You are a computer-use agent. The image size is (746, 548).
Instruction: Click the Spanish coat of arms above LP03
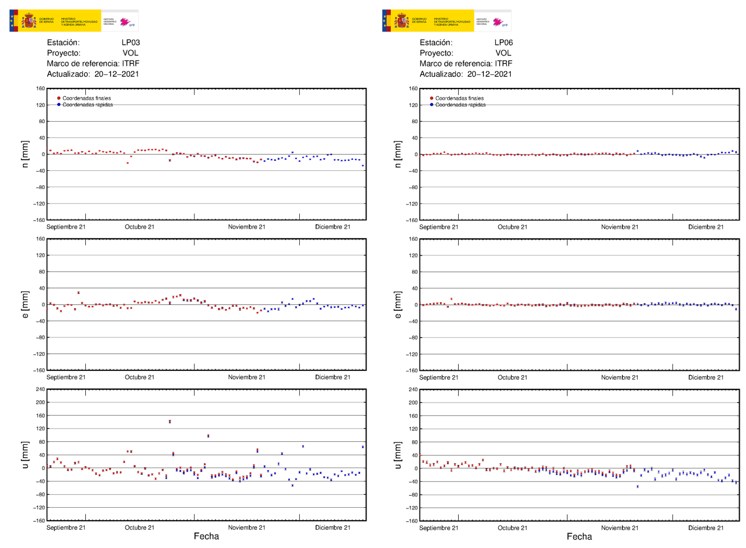coord(29,21)
